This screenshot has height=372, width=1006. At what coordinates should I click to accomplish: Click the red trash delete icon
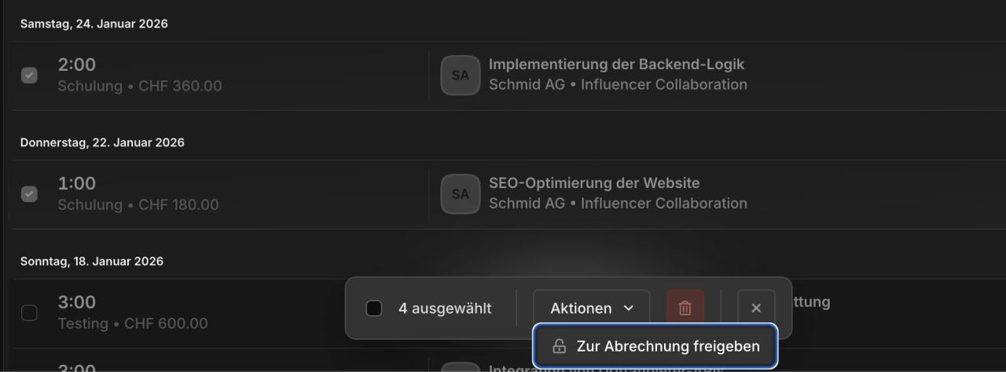click(685, 308)
